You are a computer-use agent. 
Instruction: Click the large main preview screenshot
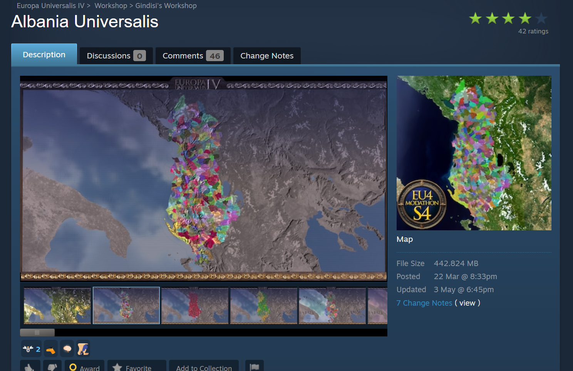(x=204, y=178)
